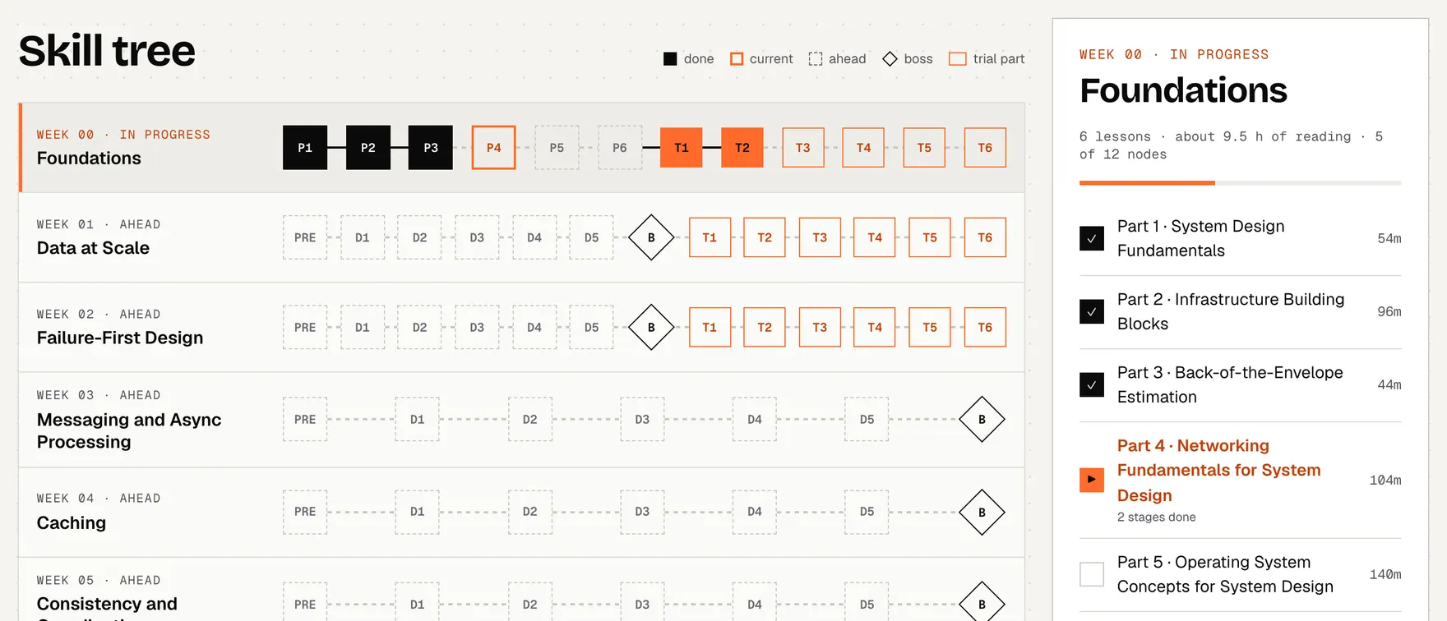
Task: Select the P5 node in Foundations
Action: [557, 148]
